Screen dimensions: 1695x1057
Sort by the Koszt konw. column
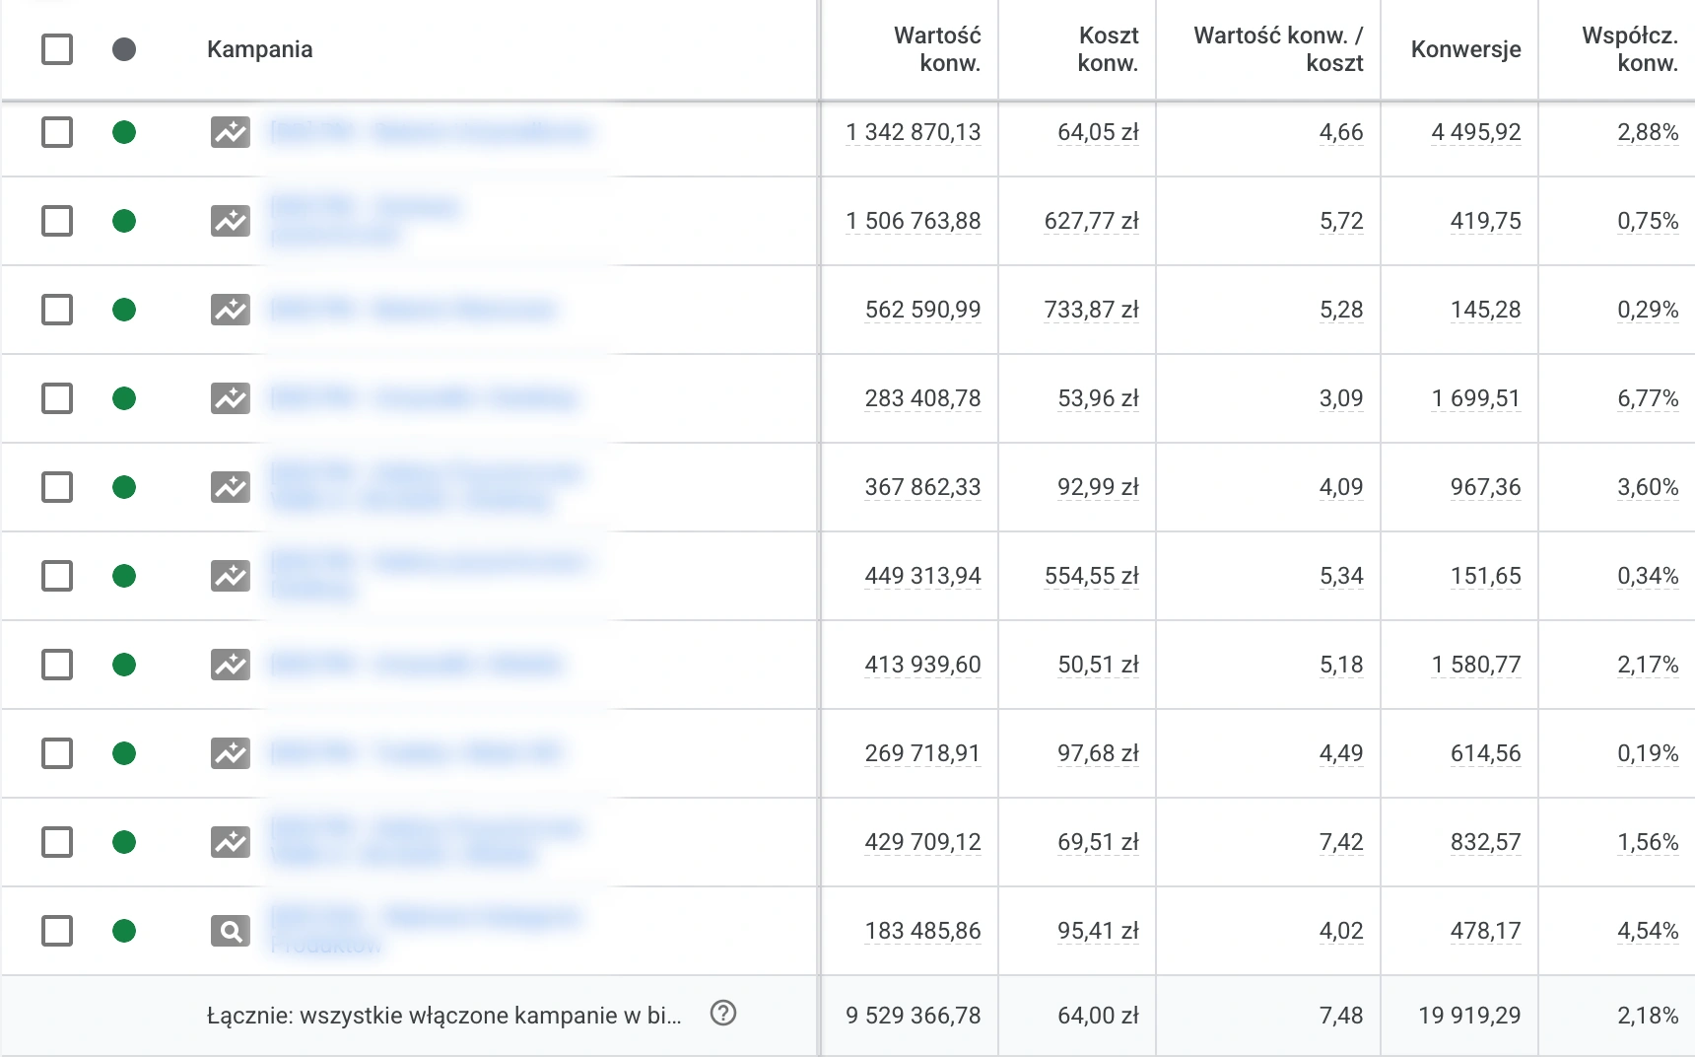click(1108, 49)
